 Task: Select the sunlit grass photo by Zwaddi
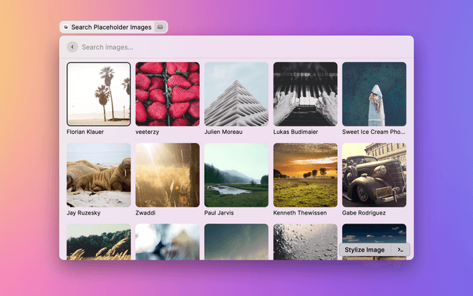167,175
